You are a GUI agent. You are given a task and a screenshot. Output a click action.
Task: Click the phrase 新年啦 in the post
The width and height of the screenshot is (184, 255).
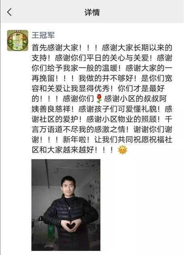75,140
